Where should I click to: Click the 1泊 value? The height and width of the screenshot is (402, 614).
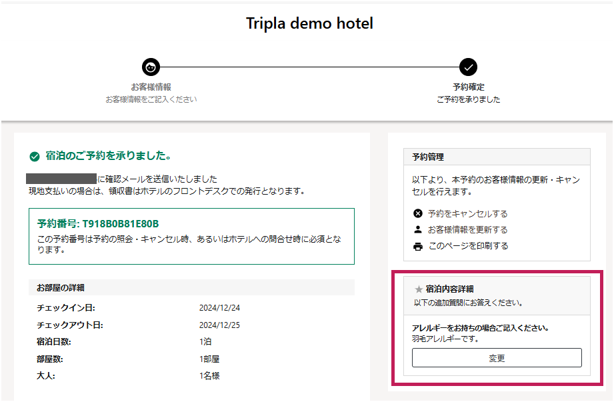tap(205, 342)
